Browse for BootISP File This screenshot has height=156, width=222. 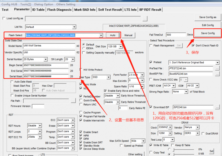tap(217, 74)
